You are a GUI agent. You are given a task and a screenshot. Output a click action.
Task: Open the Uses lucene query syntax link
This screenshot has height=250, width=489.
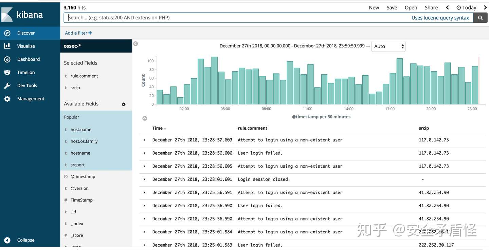[x=440, y=18]
